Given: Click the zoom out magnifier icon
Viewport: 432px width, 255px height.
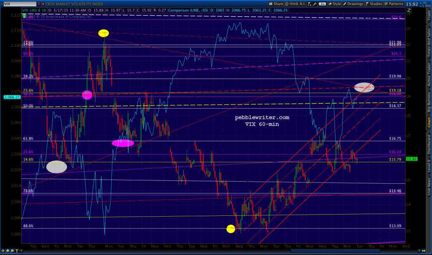Looking at the screenshot, I should (x=12, y=251).
